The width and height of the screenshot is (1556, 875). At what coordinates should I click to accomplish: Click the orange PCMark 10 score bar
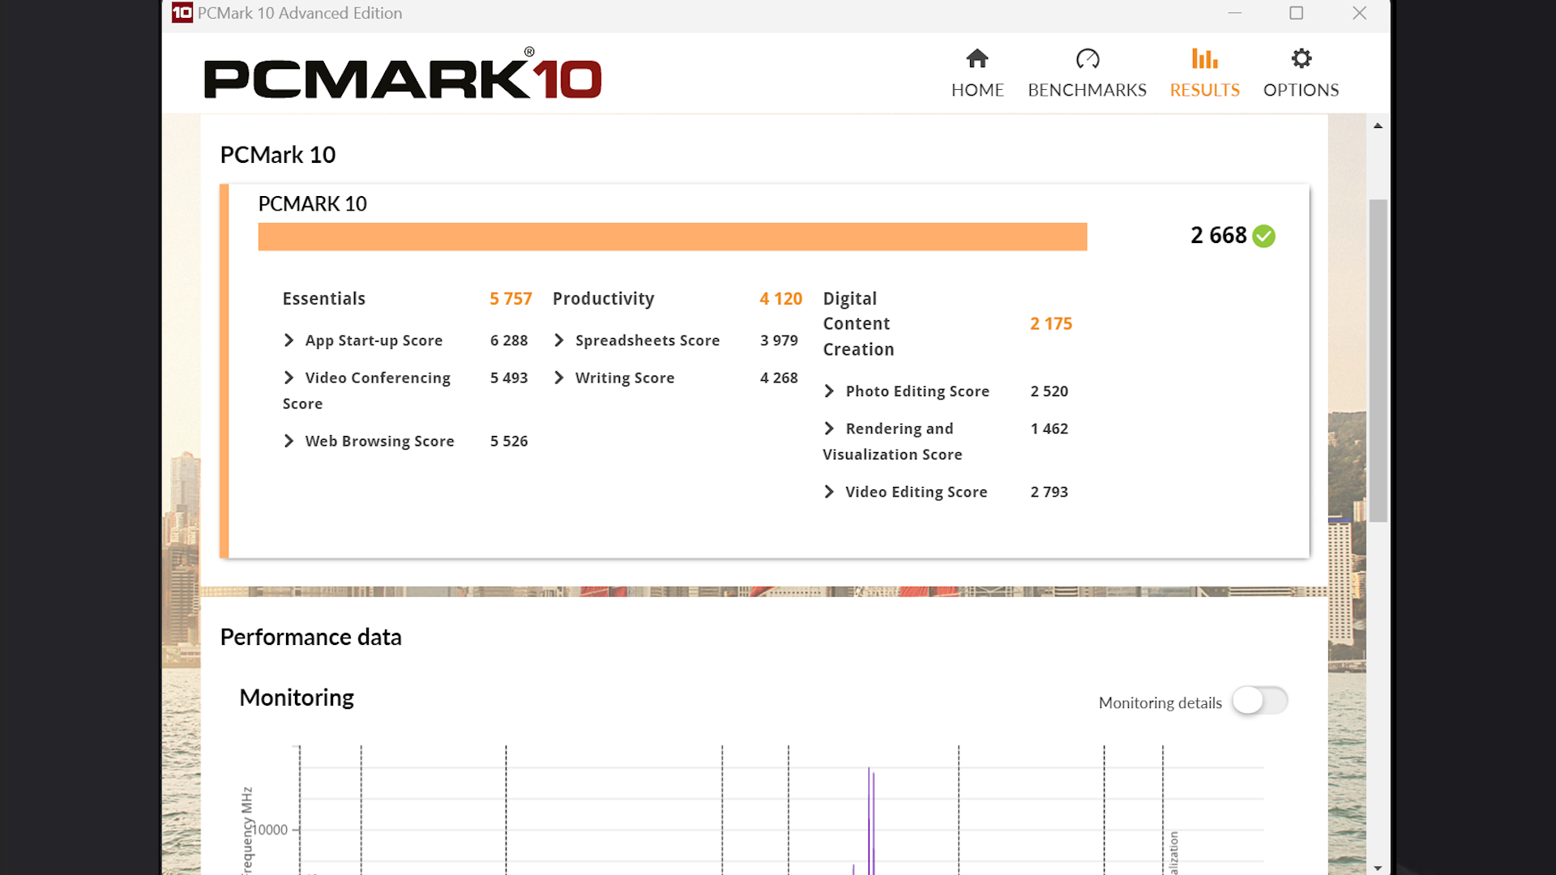point(672,237)
